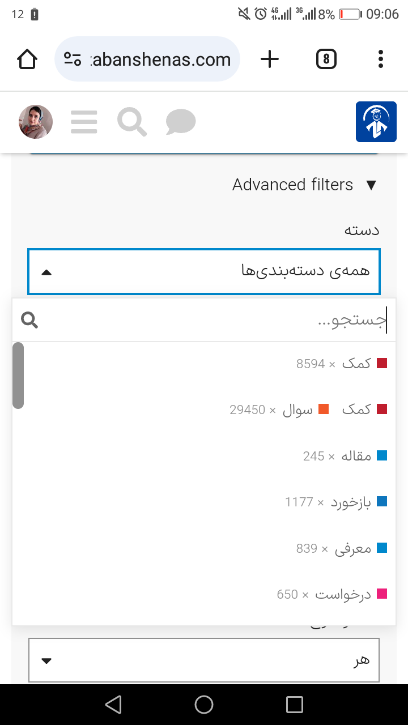Close the همه‌ی دسته‌بندی‌ها category dropdown

204,271
